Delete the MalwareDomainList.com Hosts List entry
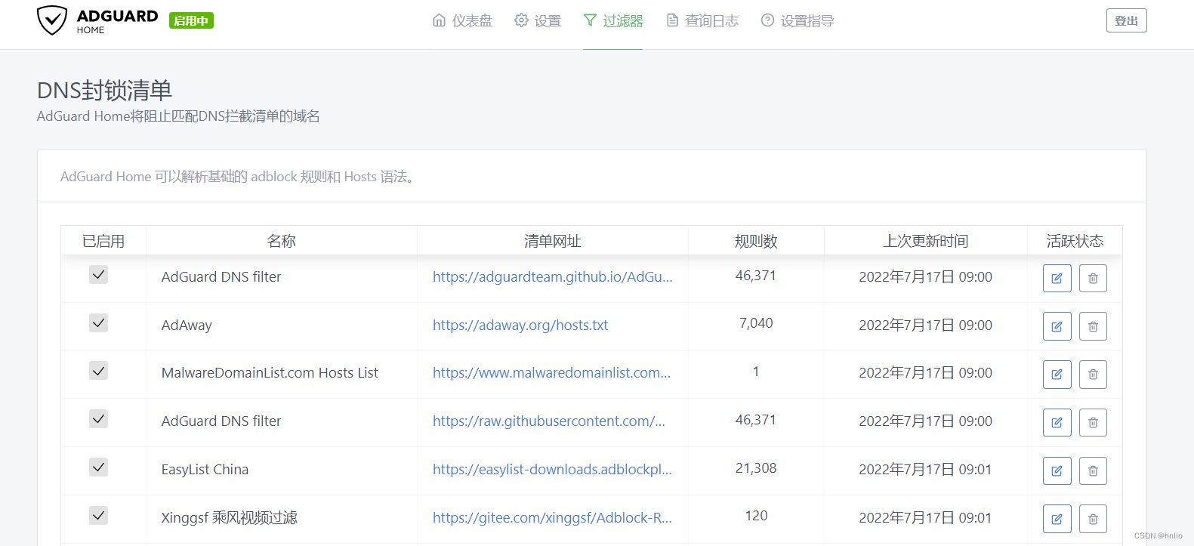The width and height of the screenshot is (1194, 546). pyautogui.click(x=1093, y=374)
